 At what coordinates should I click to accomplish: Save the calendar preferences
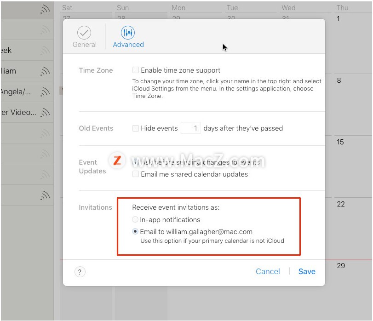pyautogui.click(x=307, y=271)
